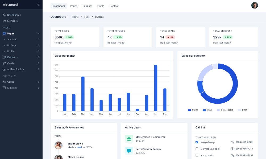Open the Dashboards section in the sidebar
The height and width of the screenshot is (159, 266).
(4, 15)
